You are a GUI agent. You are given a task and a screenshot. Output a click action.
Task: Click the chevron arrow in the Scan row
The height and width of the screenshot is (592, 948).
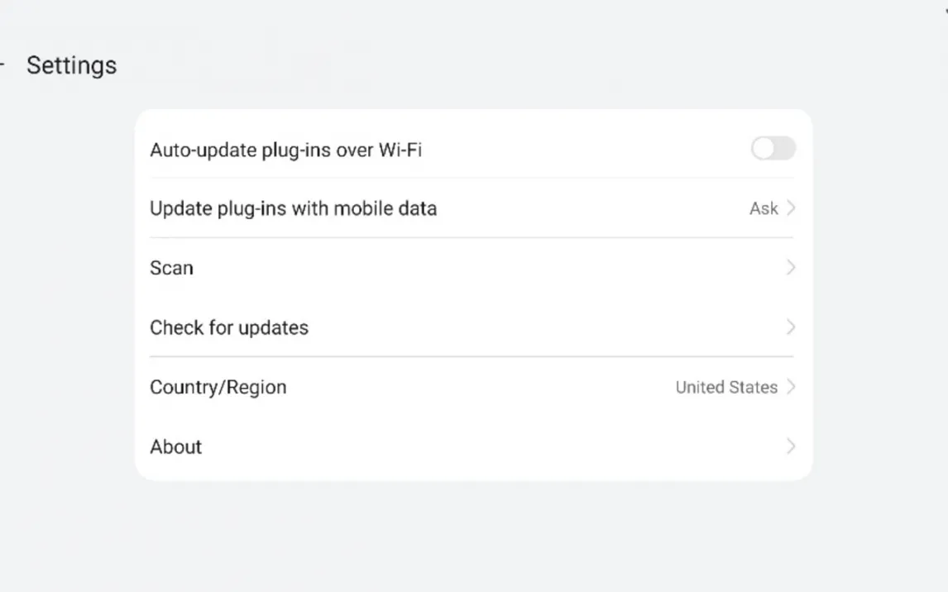tap(791, 268)
